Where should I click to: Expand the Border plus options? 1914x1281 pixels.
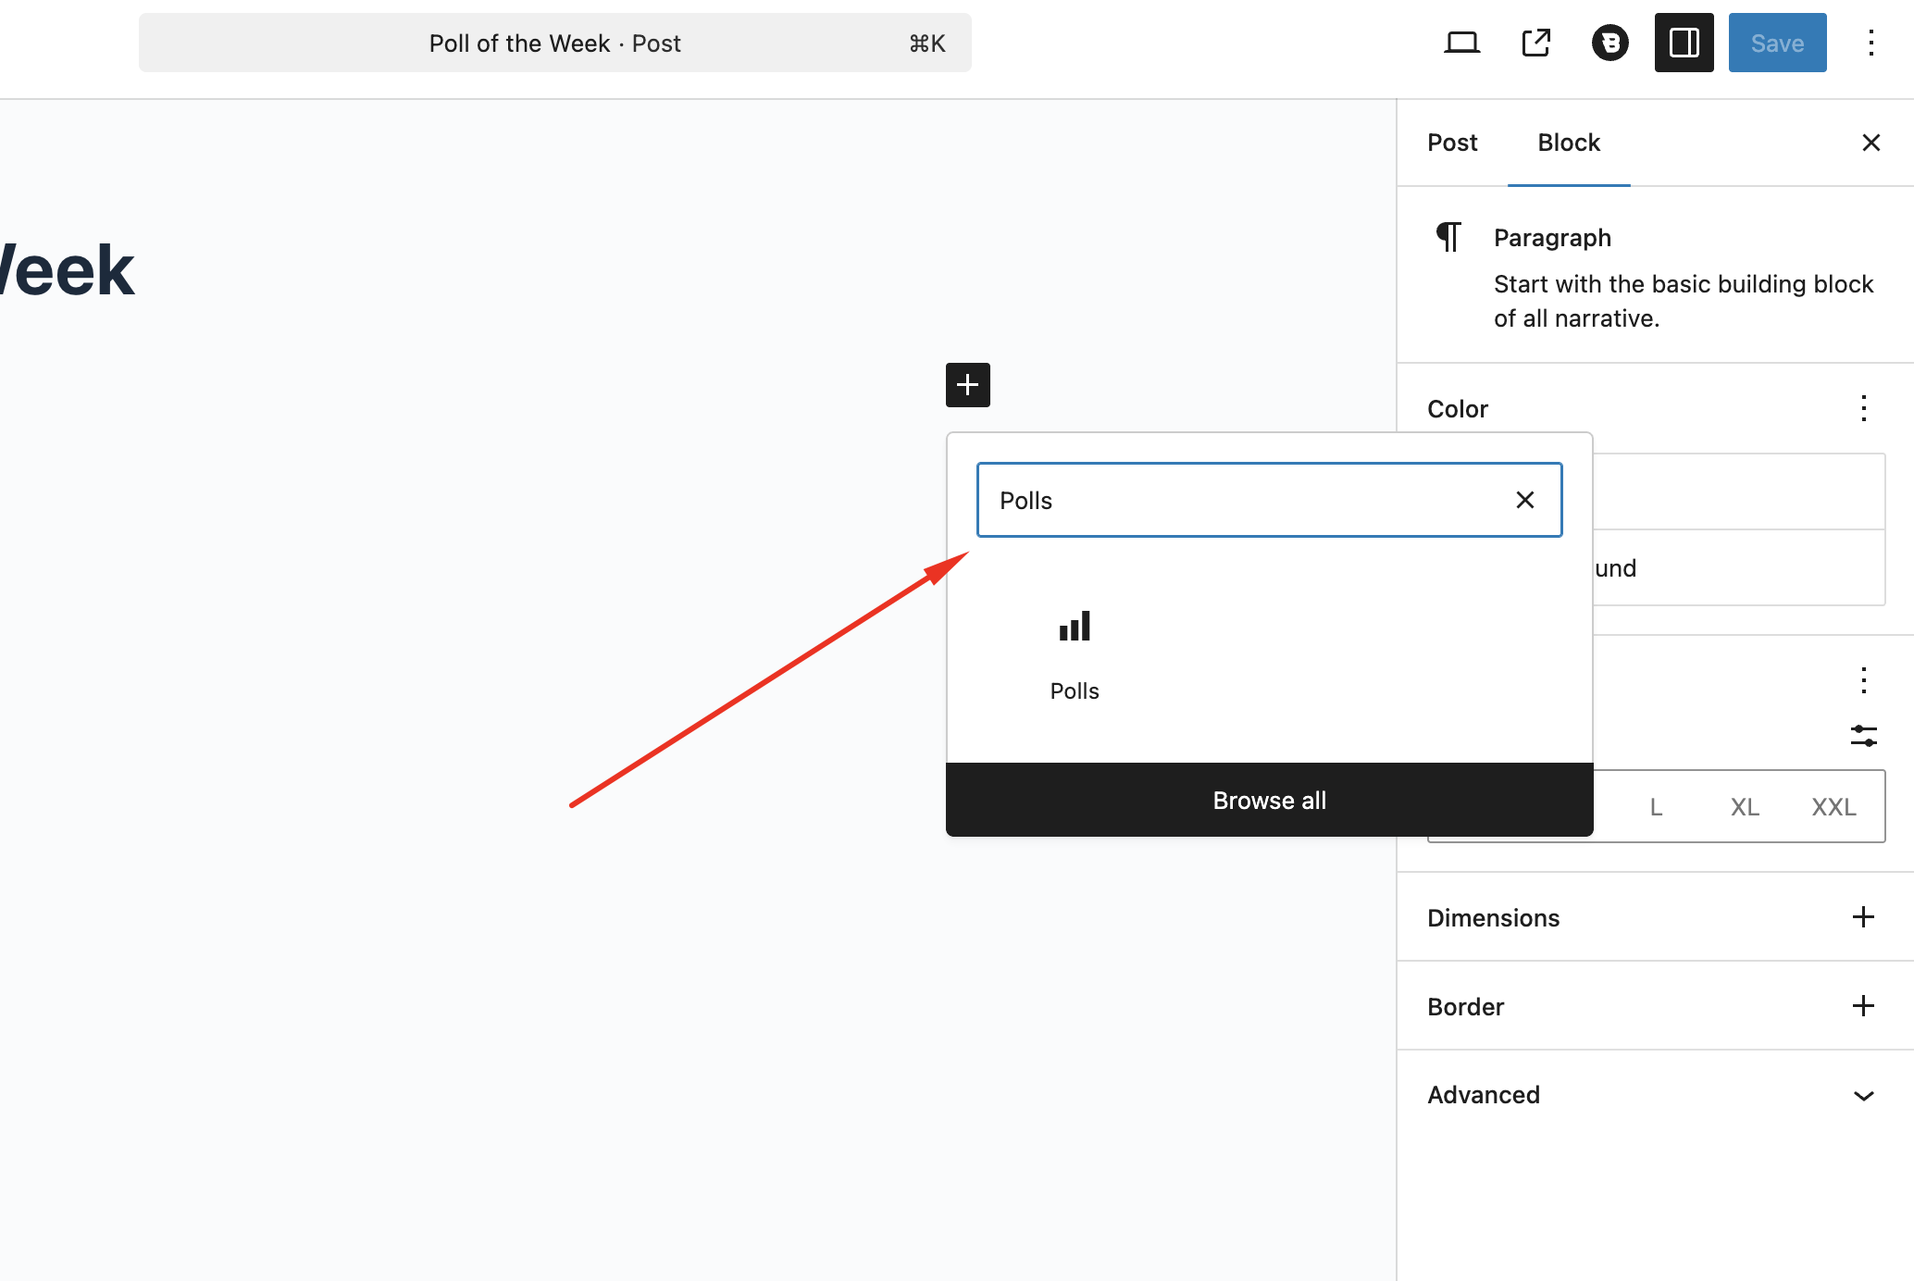pyautogui.click(x=1863, y=1006)
